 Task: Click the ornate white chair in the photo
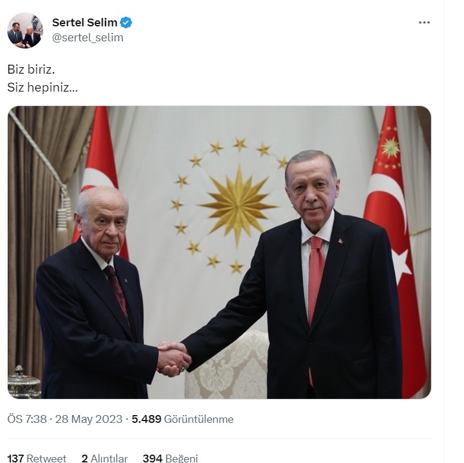click(228, 364)
